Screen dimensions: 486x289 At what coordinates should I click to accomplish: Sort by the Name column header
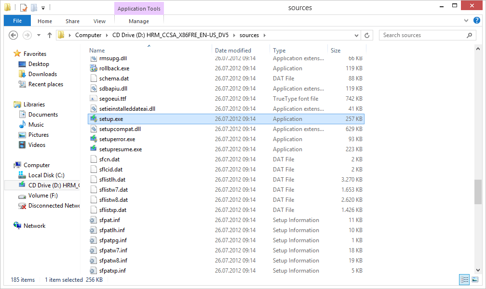click(97, 51)
